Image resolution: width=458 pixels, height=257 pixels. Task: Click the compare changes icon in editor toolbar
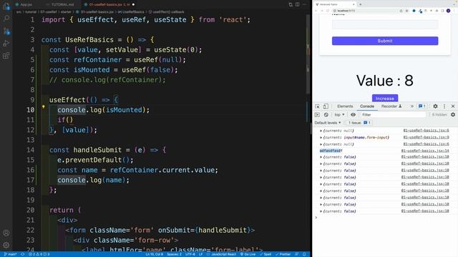[x=291, y=4]
